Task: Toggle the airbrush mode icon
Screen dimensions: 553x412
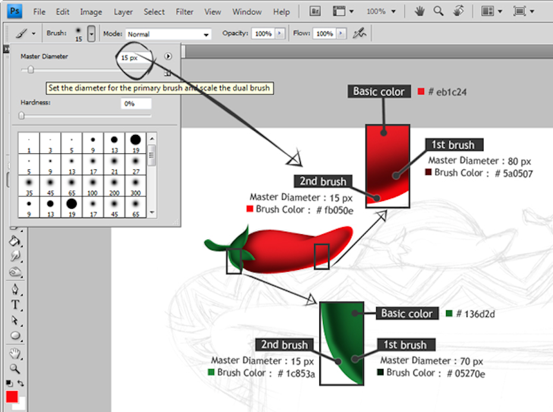Action: click(x=359, y=34)
